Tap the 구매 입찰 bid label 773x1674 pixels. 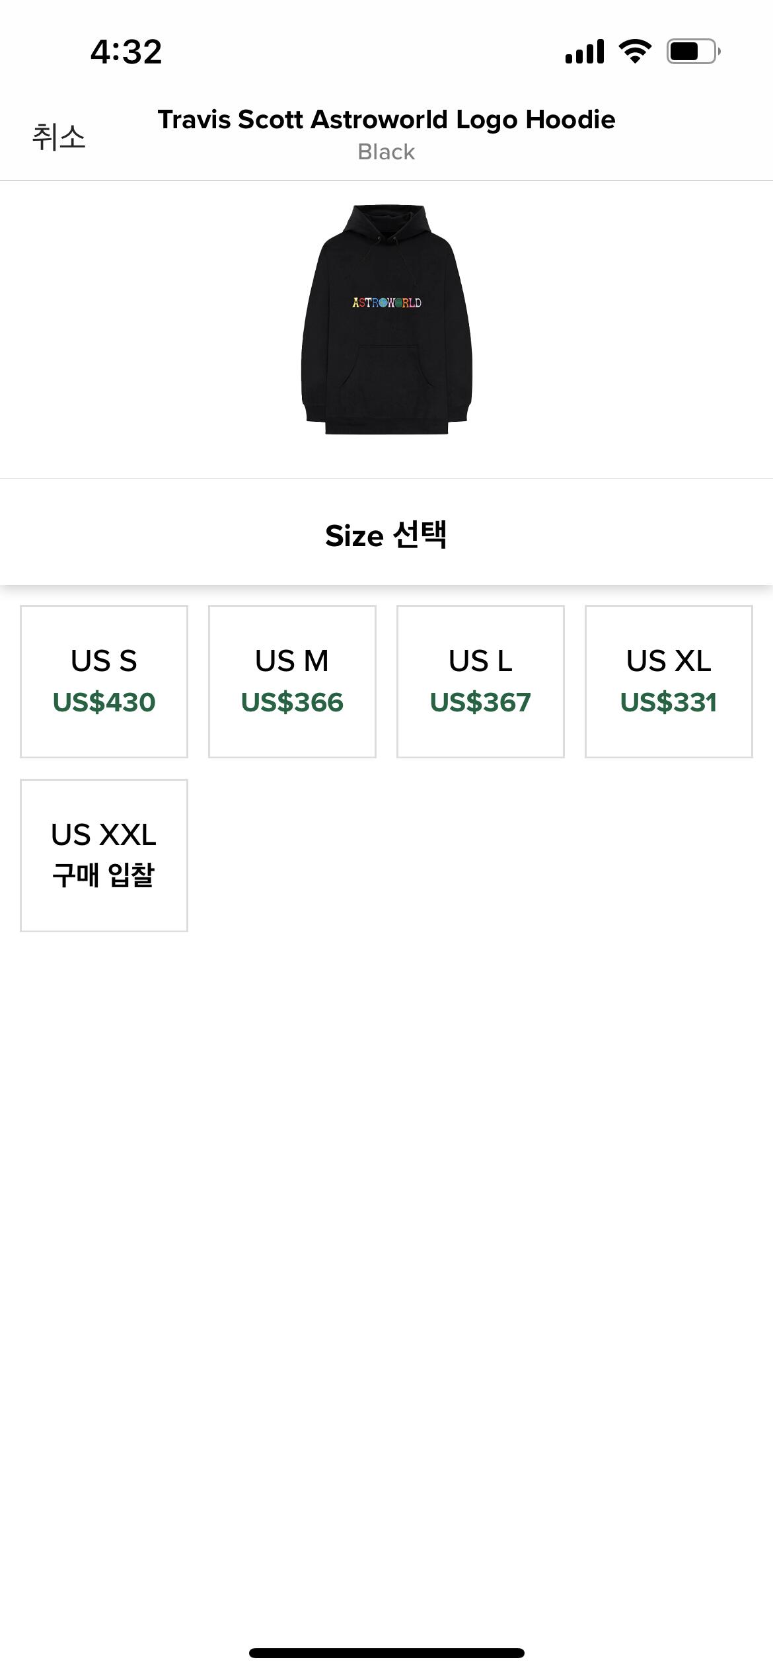(x=104, y=875)
